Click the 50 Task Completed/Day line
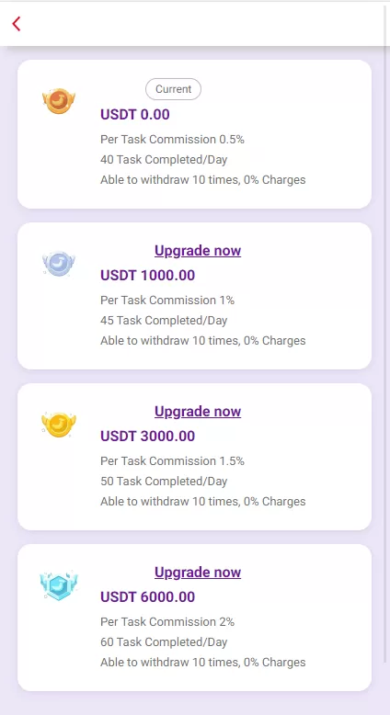 [164, 482]
